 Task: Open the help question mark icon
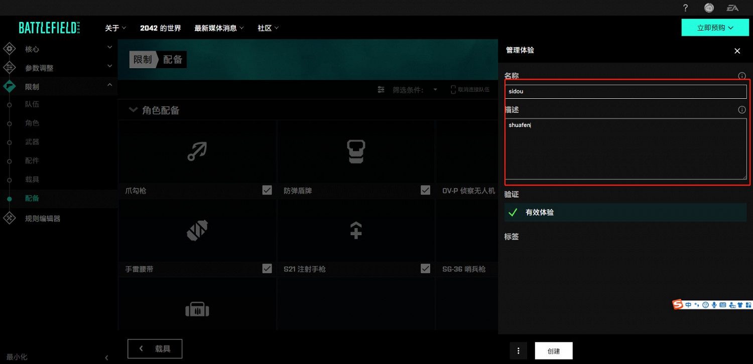[686, 8]
